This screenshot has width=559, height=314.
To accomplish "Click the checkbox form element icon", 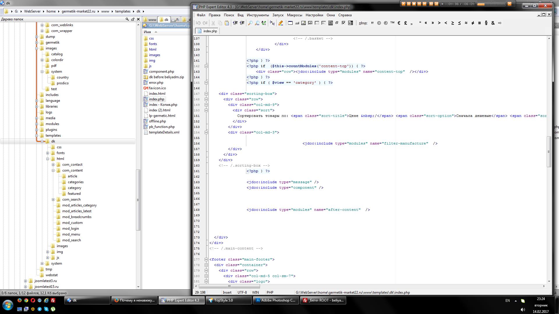I will pyautogui.click(x=344, y=23).
